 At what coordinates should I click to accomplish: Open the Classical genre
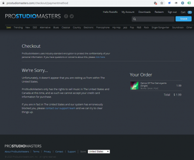(66, 28)
